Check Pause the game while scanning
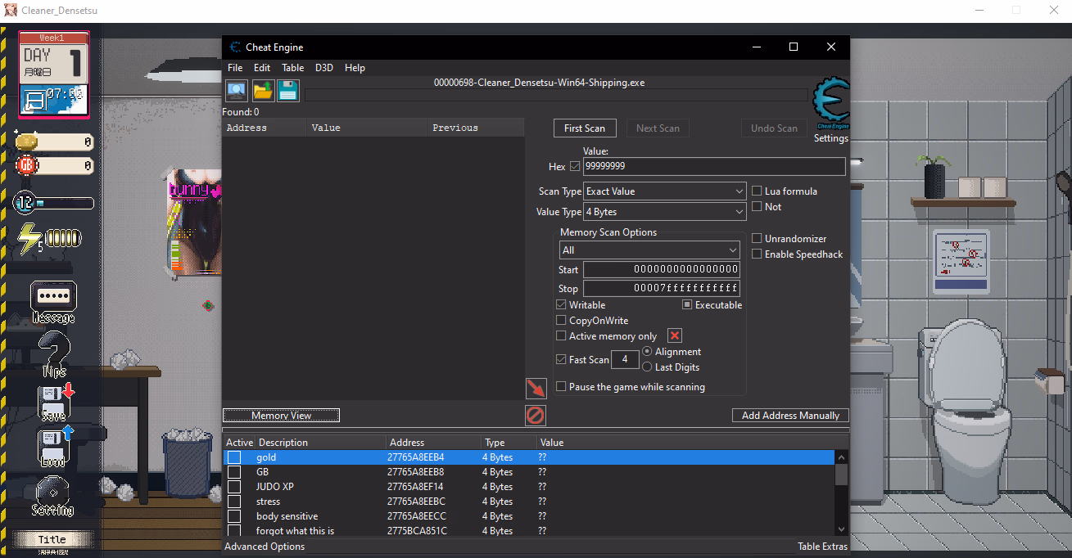The height and width of the screenshot is (558, 1072). 561,387
